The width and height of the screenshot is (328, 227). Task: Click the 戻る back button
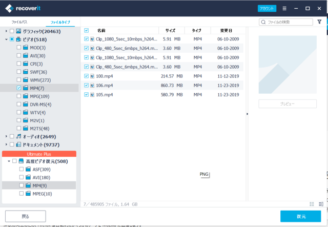click(25, 216)
